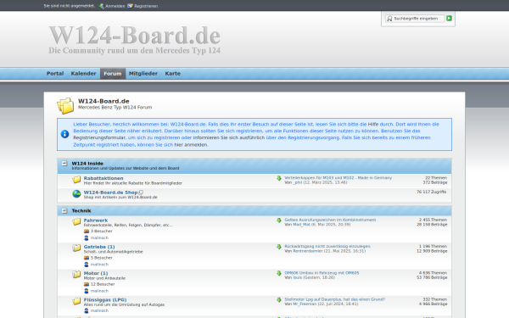Jump to last post arrow in Fahrwerk row
This screenshot has width=509, height=318.
click(279, 220)
